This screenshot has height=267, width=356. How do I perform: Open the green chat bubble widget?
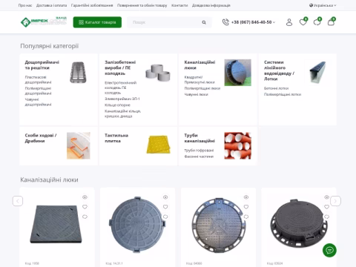(329, 250)
